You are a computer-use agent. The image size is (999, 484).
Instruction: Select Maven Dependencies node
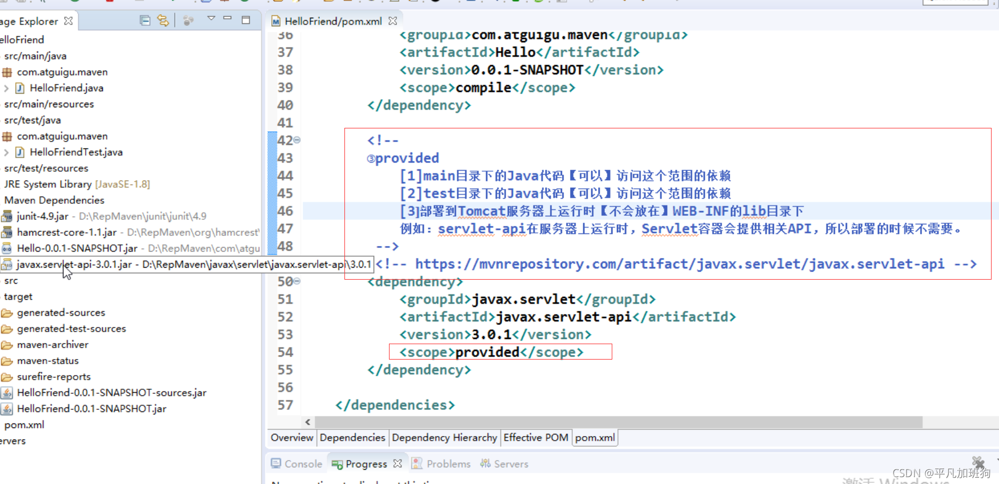click(54, 200)
